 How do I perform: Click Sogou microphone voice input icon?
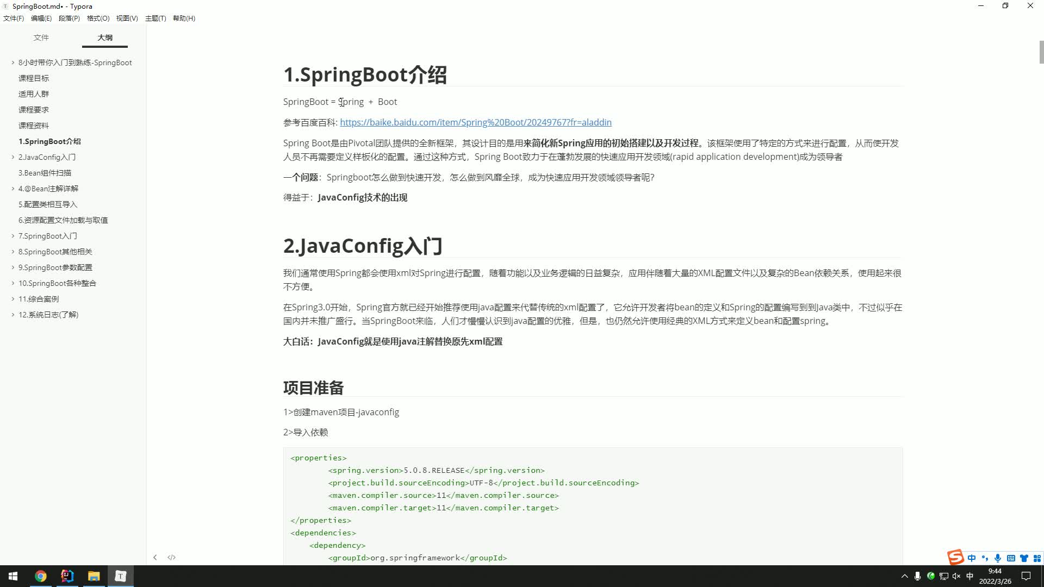(998, 558)
